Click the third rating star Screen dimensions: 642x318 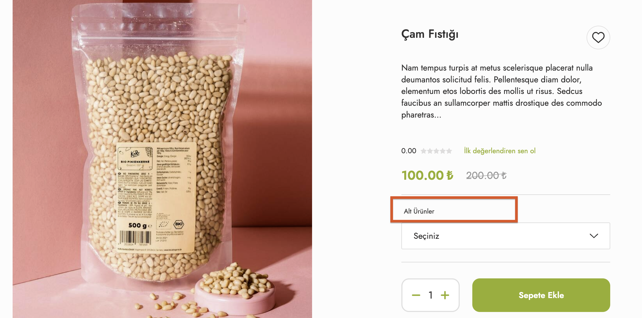[x=436, y=151]
